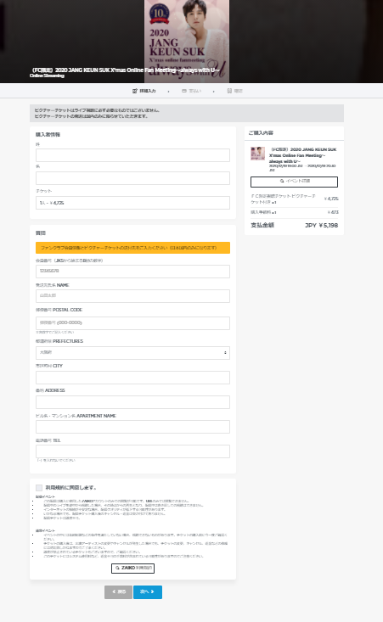This screenshot has width=383, height=622.
Task: Click the confirmation step bookmark icon
Action: [229, 91]
